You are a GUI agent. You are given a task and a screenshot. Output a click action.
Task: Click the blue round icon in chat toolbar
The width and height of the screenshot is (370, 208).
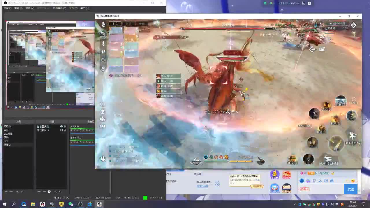click(x=302, y=181)
